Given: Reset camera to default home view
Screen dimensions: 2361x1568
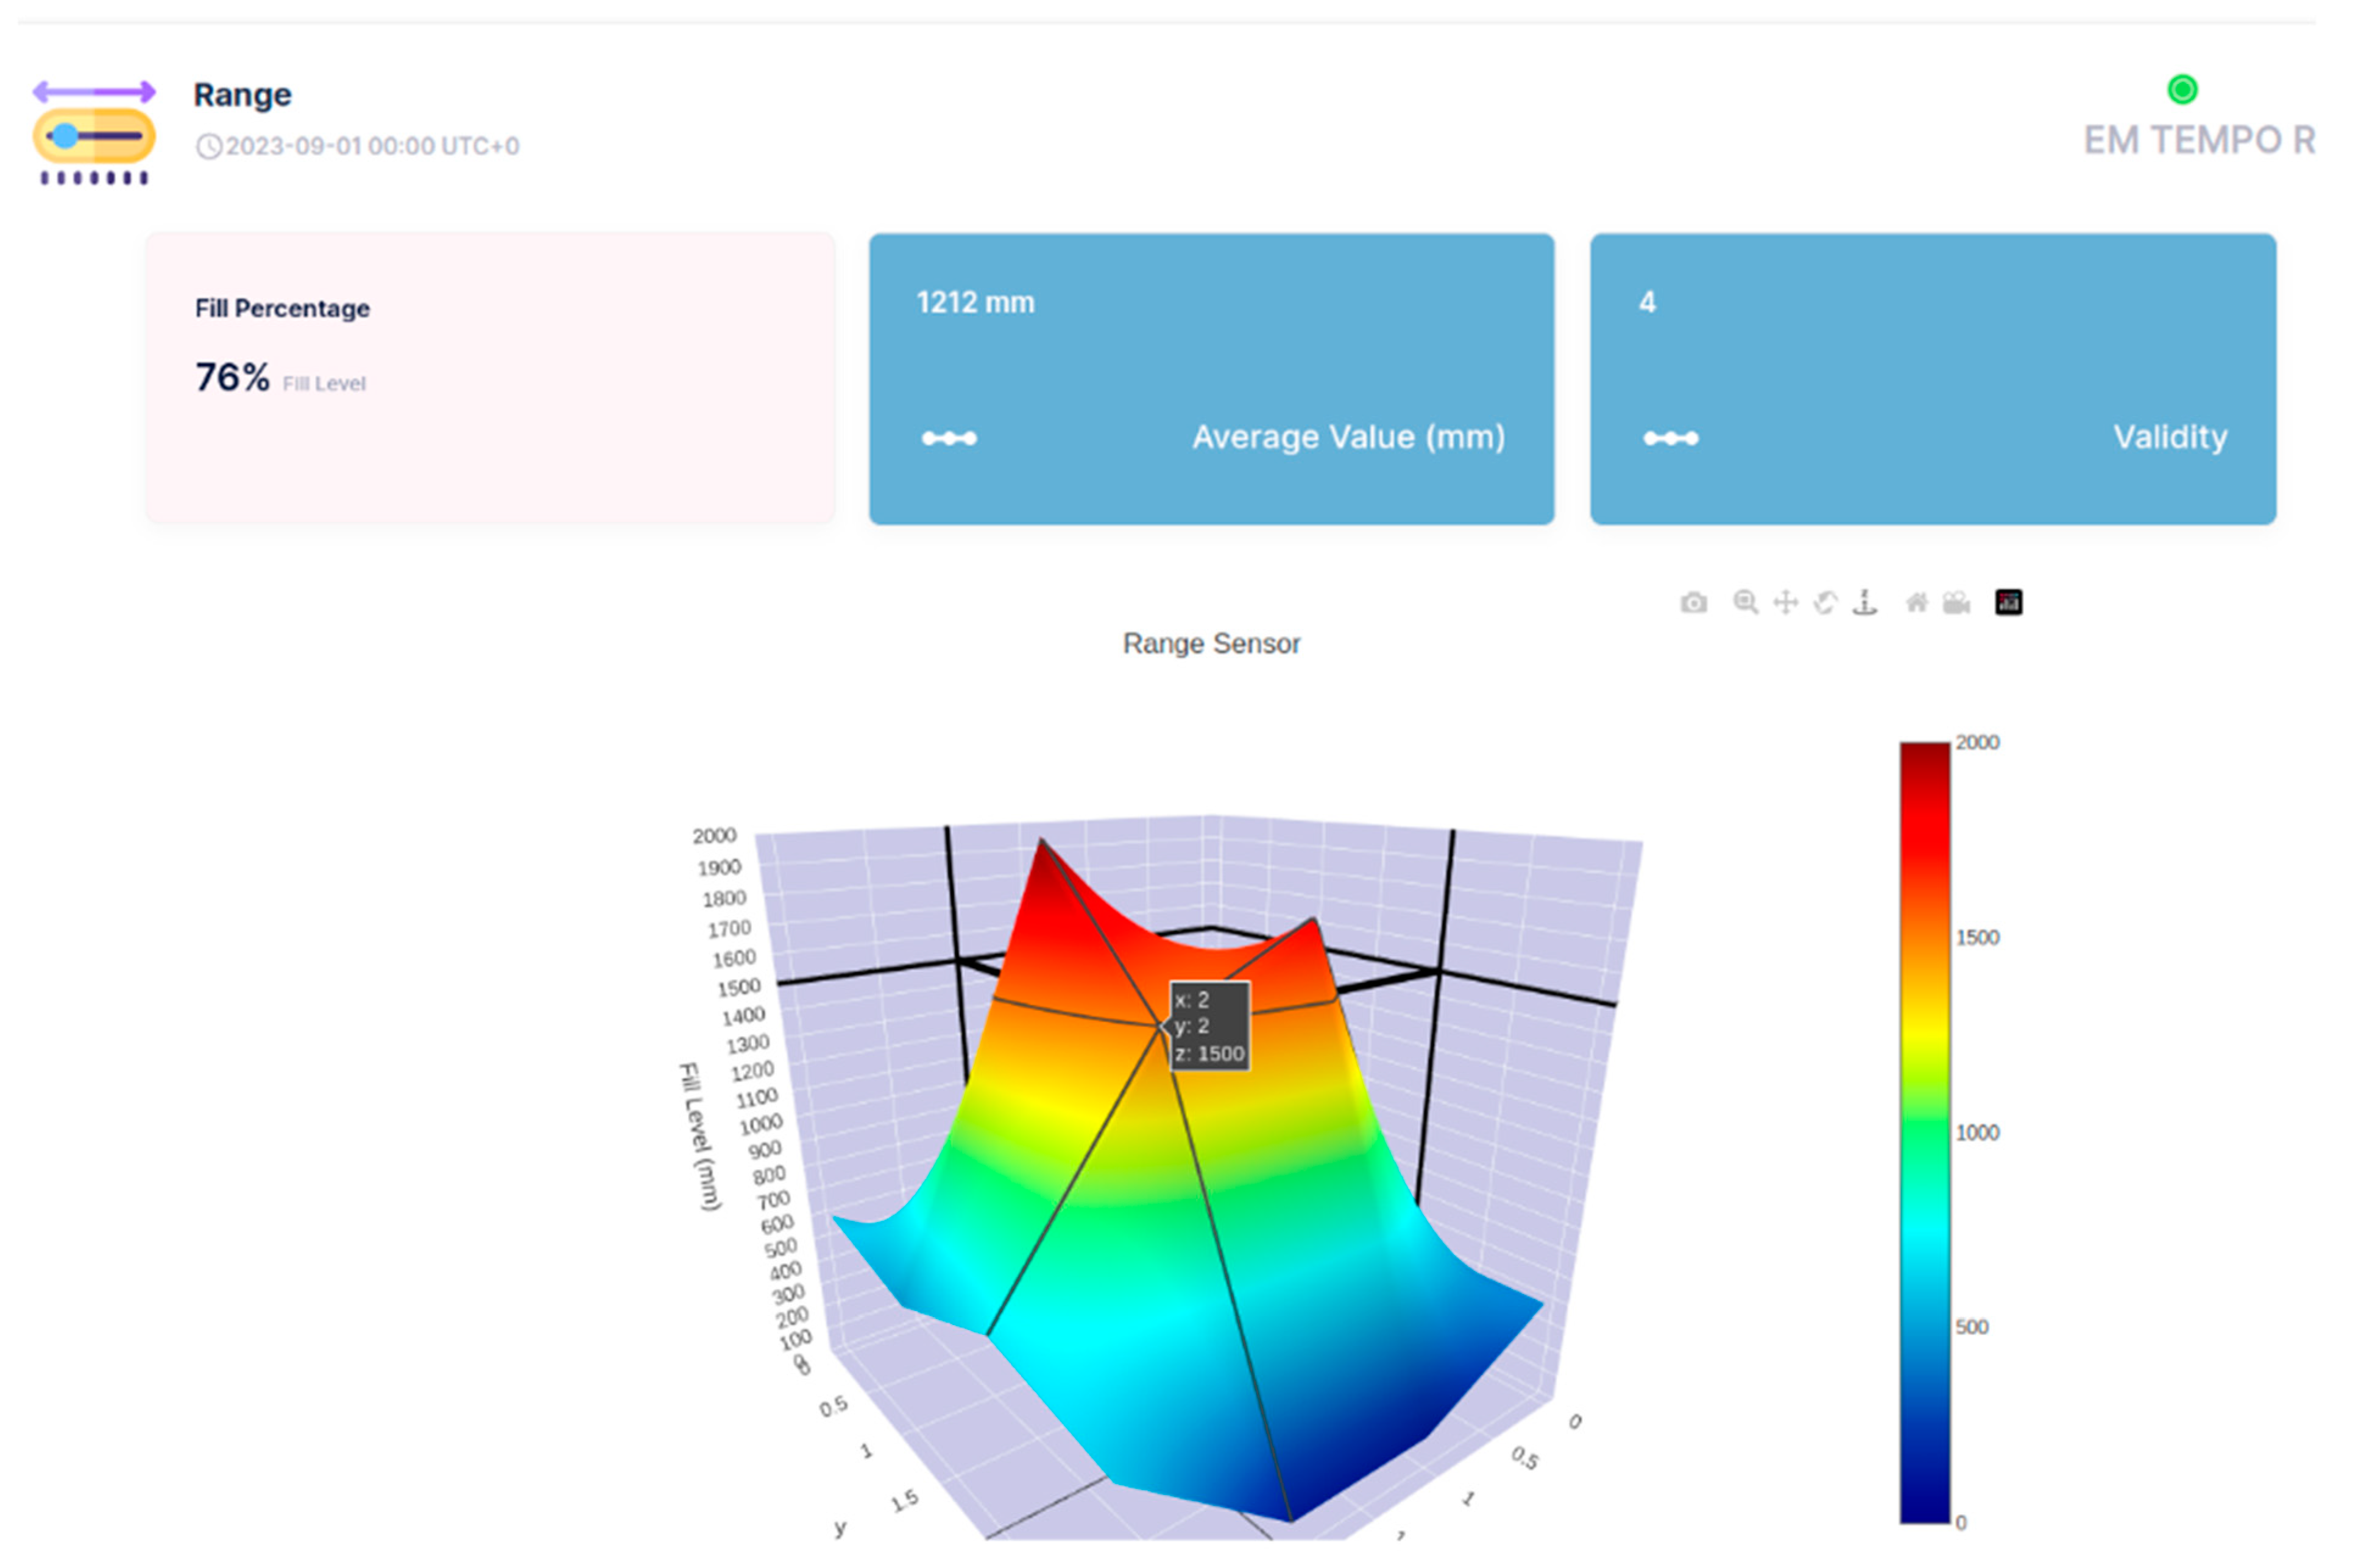Looking at the screenshot, I should coord(1916,602).
